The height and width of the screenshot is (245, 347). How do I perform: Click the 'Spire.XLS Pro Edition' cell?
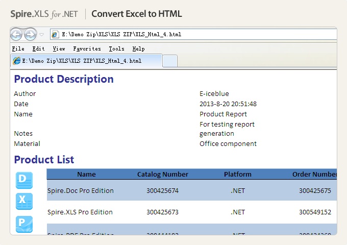coord(80,212)
